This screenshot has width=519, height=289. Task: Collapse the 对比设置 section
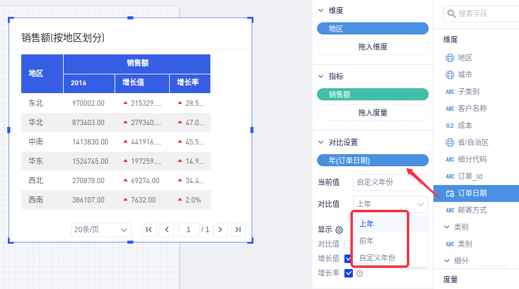click(x=321, y=143)
